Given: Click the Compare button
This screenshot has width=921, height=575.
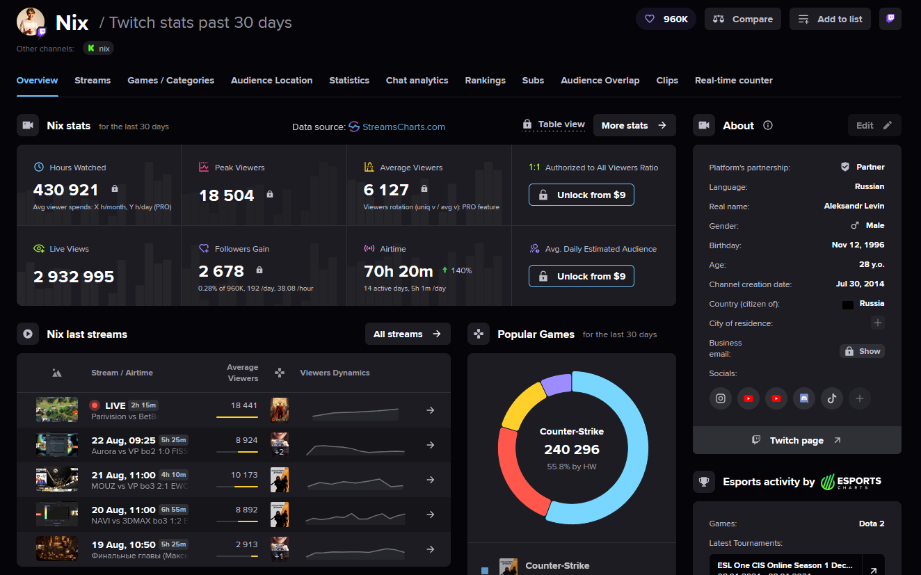Looking at the screenshot, I should (743, 19).
